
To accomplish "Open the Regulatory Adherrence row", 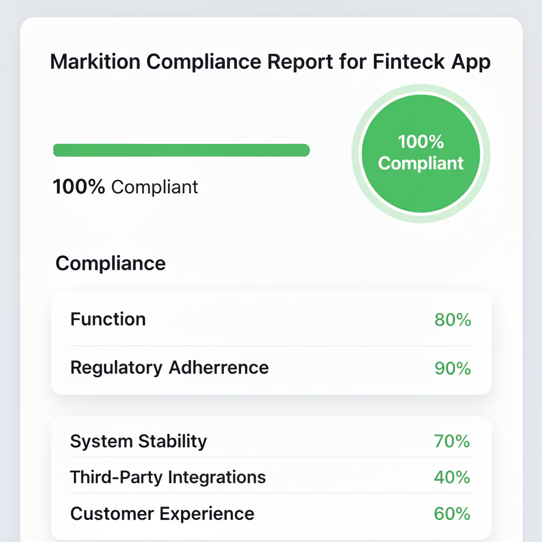I will click(169, 367).
